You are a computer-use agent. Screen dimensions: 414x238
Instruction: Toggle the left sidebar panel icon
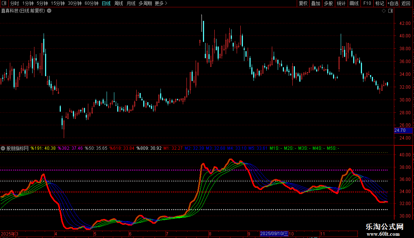4,3
